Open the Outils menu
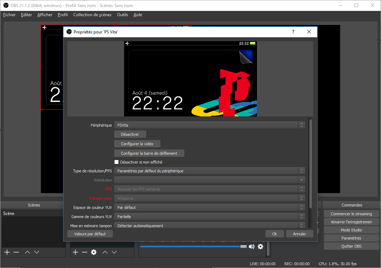 pyautogui.click(x=122, y=15)
